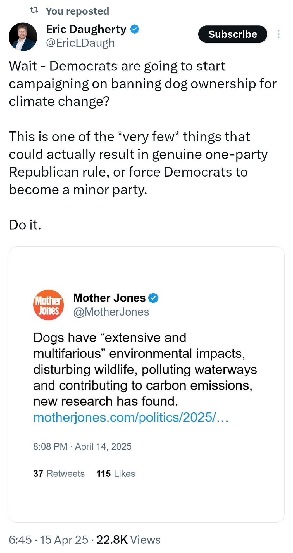The image size is (293, 553).
Task: Open the @MotherJones handle
Action: pos(111,312)
